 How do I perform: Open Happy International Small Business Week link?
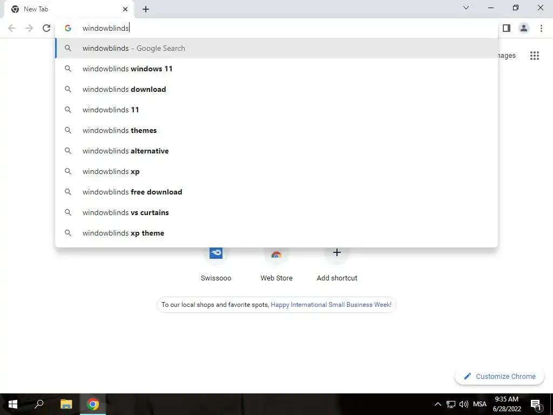331,305
